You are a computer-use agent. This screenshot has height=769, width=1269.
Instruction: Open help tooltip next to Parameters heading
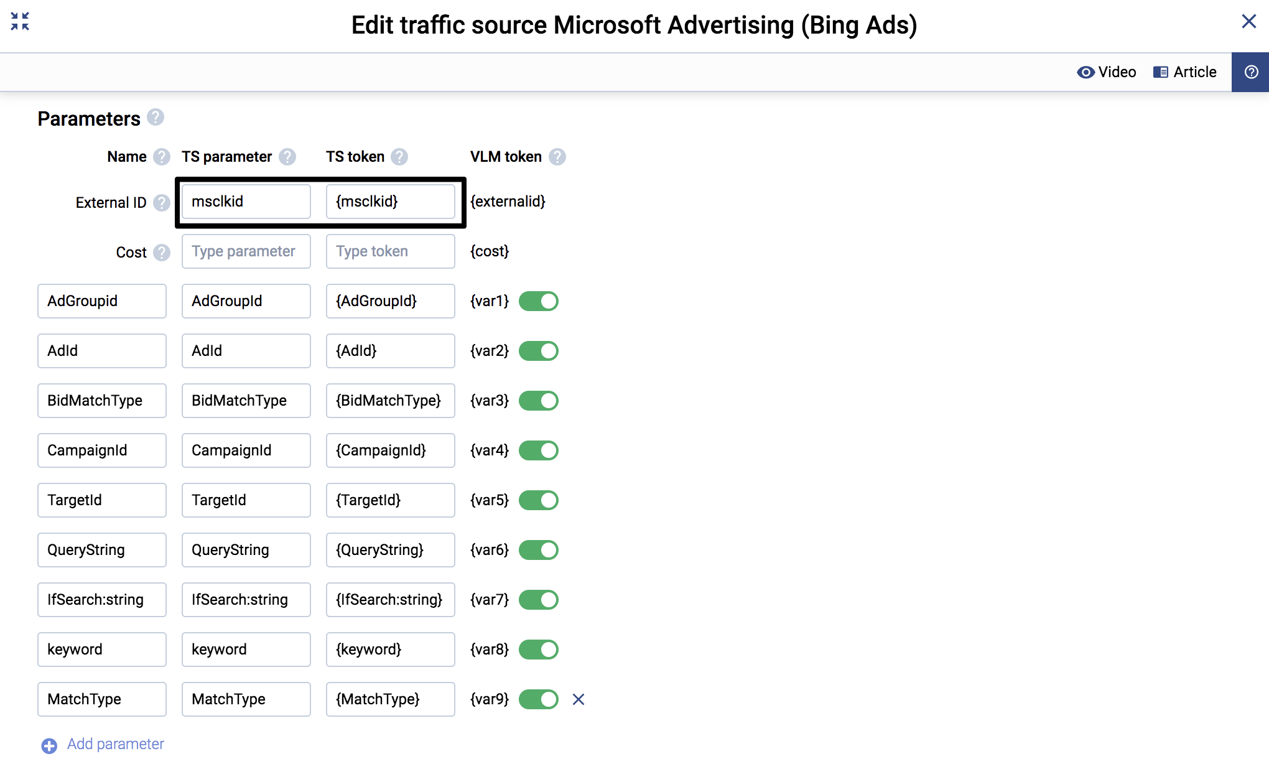tap(155, 117)
